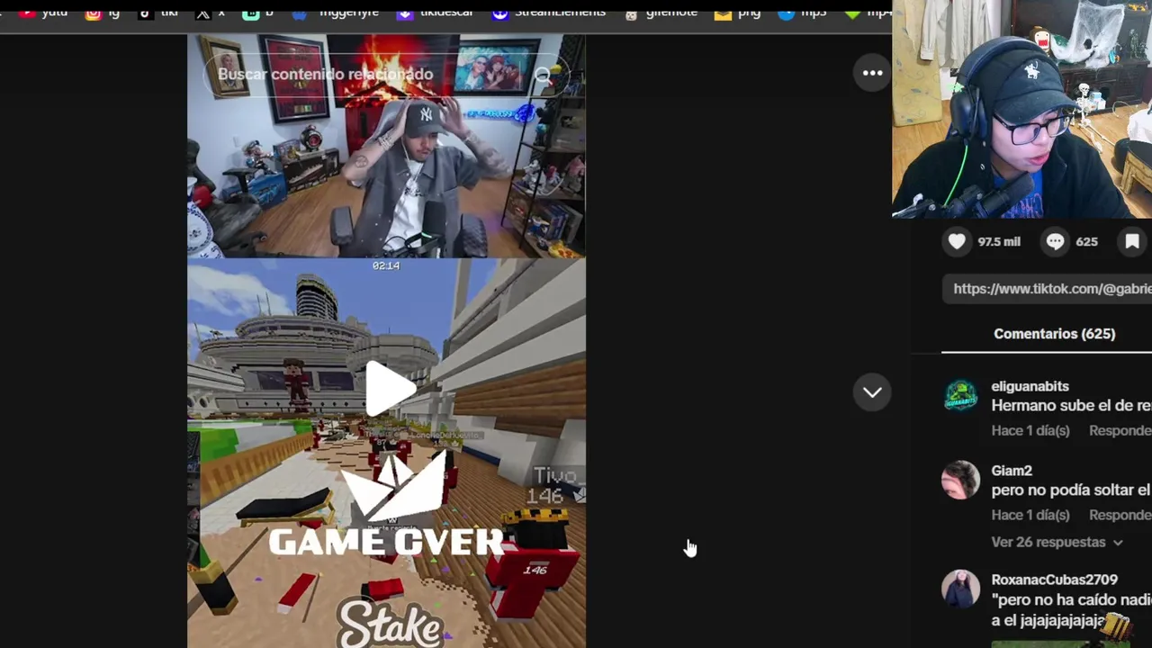1152x648 pixels.
Task: Expand Ver 26 respuestas replies
Action: (1057, 543)
